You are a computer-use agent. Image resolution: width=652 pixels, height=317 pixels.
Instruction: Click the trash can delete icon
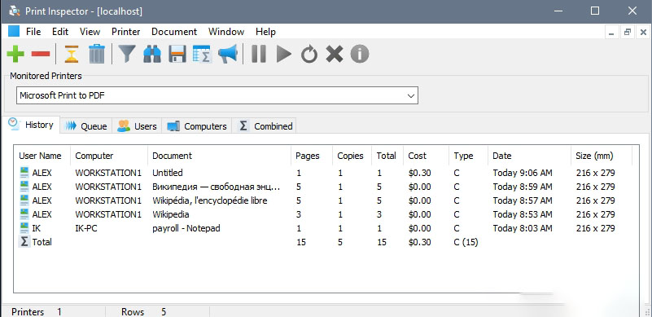97,54
